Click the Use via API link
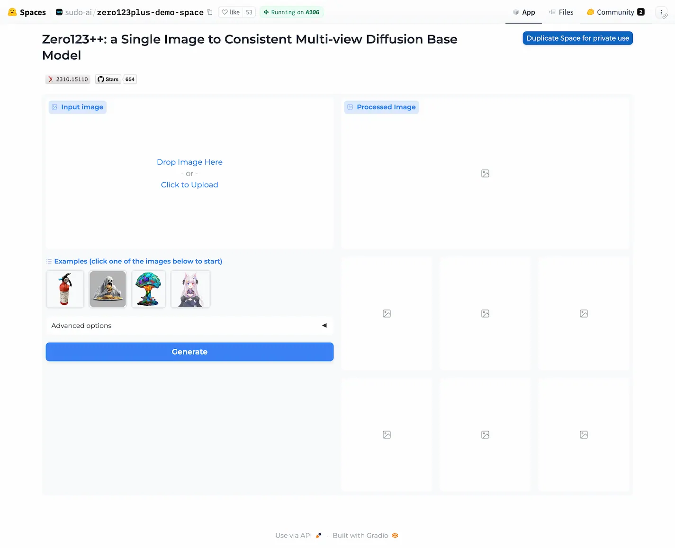Screen dimensions: 675x548 pos(298,536)
